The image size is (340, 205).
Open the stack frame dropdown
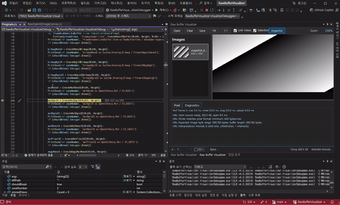click(212, 16)
